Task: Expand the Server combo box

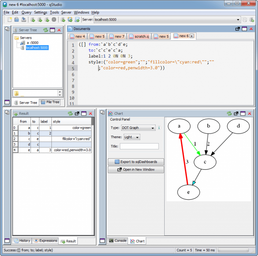Action: (238, 20)
